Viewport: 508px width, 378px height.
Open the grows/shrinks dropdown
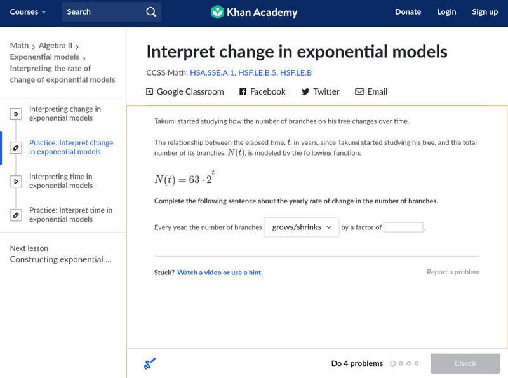(302, 227)
